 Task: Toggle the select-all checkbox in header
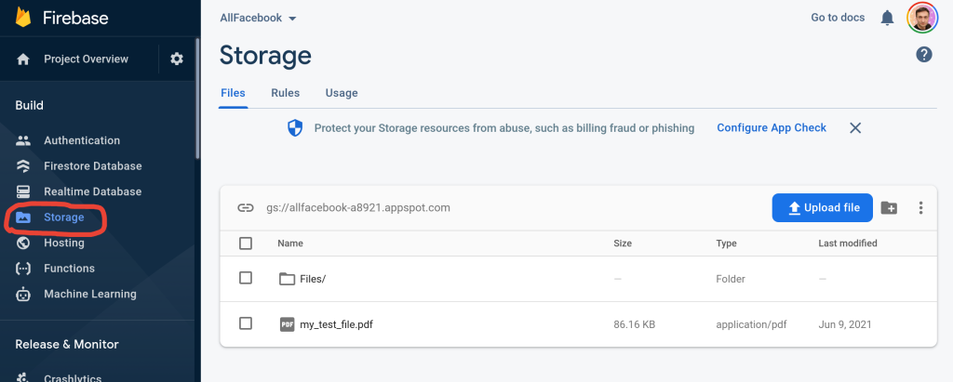point(246,243)
